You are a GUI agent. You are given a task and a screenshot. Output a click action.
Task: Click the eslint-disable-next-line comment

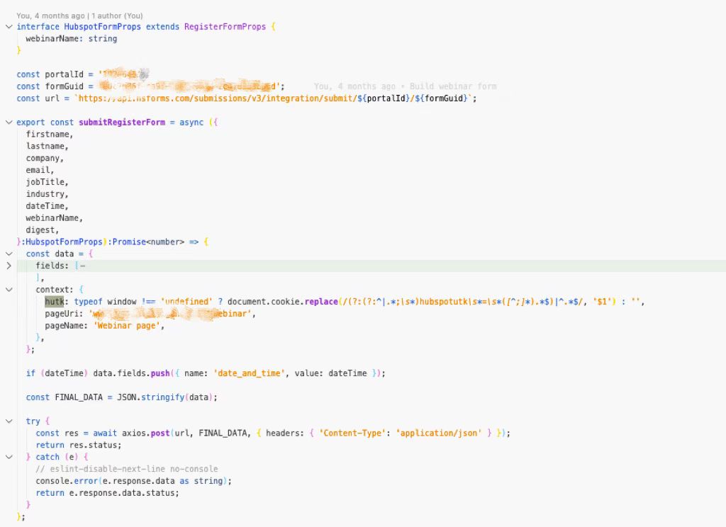(128, 468)
